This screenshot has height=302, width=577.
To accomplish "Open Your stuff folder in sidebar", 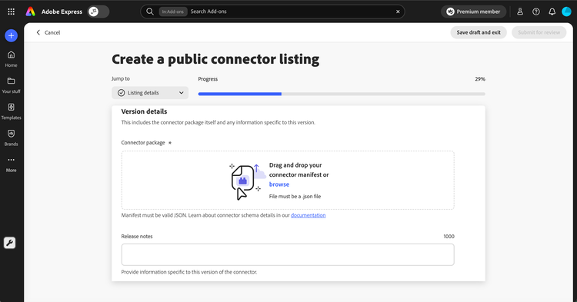I will pos(11,85).
